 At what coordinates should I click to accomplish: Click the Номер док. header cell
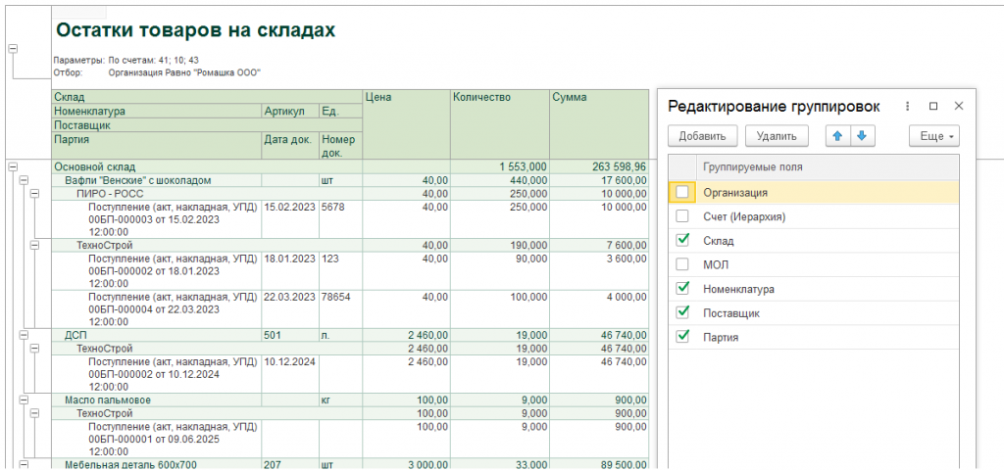pyautogui.click(x=340, y=145)
